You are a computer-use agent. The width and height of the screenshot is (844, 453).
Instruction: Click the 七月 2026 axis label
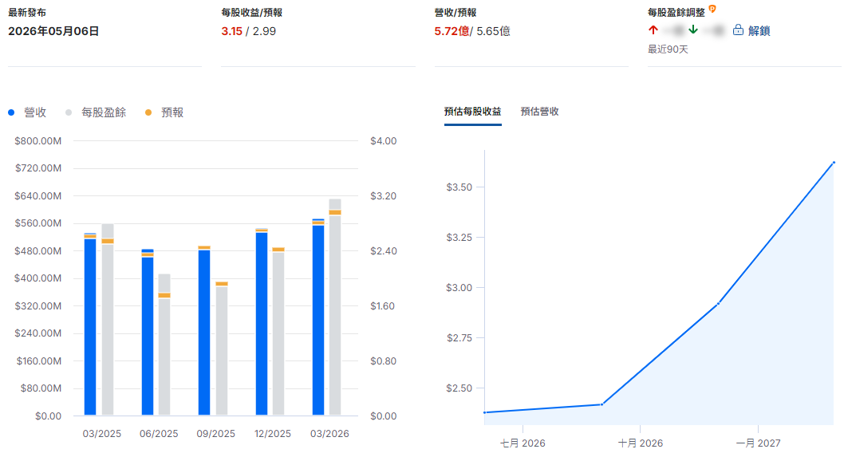[523, 443]
